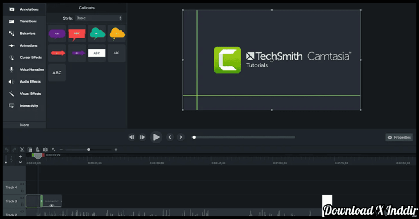Expand the track options chevron
Viewport: 419px width, 219px height.
click(20, 162)
